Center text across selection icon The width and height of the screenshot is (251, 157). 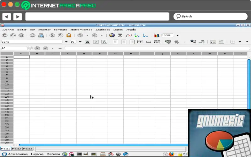coord(140,42)
